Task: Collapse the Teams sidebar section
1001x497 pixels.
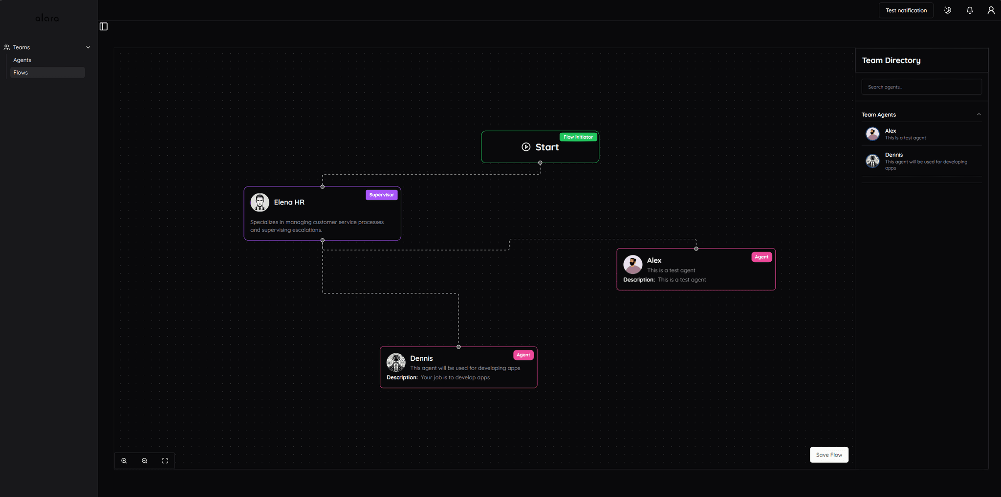Action: tap(88, 47)
